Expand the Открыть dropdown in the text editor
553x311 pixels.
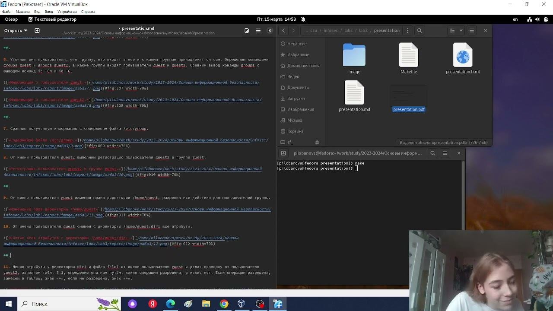tap(16, 31)
